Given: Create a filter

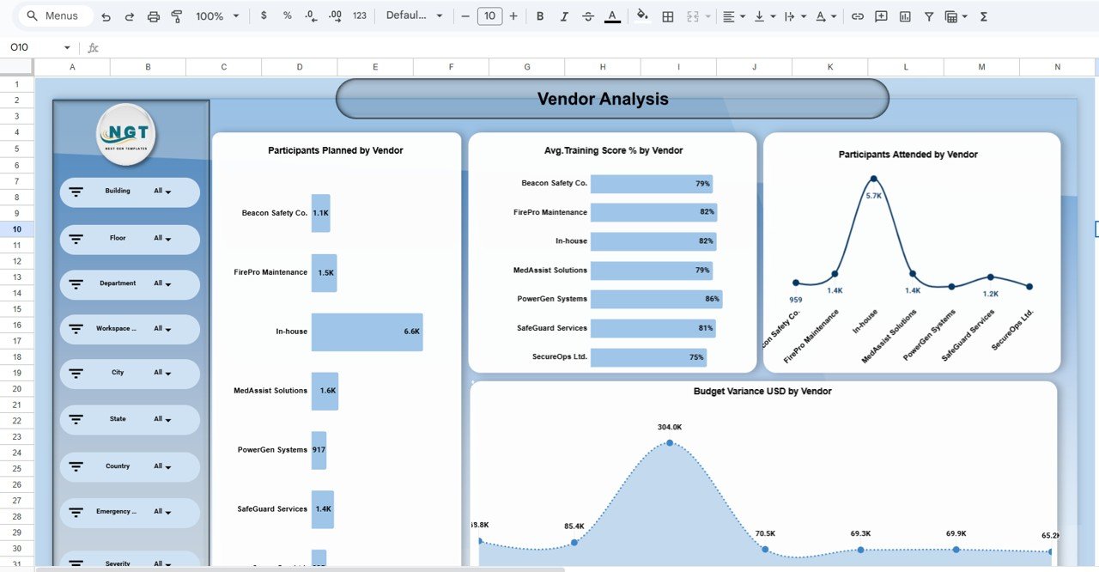Looking at the screenshot, I should 928,15.
